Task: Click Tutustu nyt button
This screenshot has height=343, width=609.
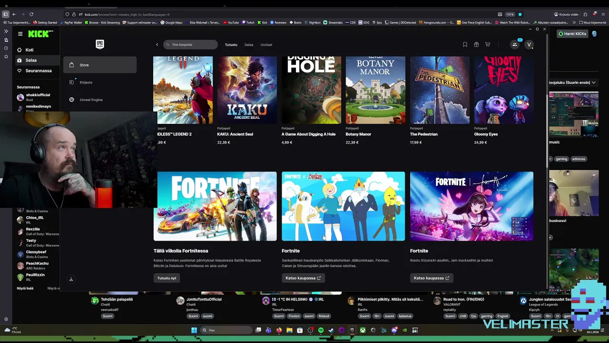Action: tap(167, 278)
